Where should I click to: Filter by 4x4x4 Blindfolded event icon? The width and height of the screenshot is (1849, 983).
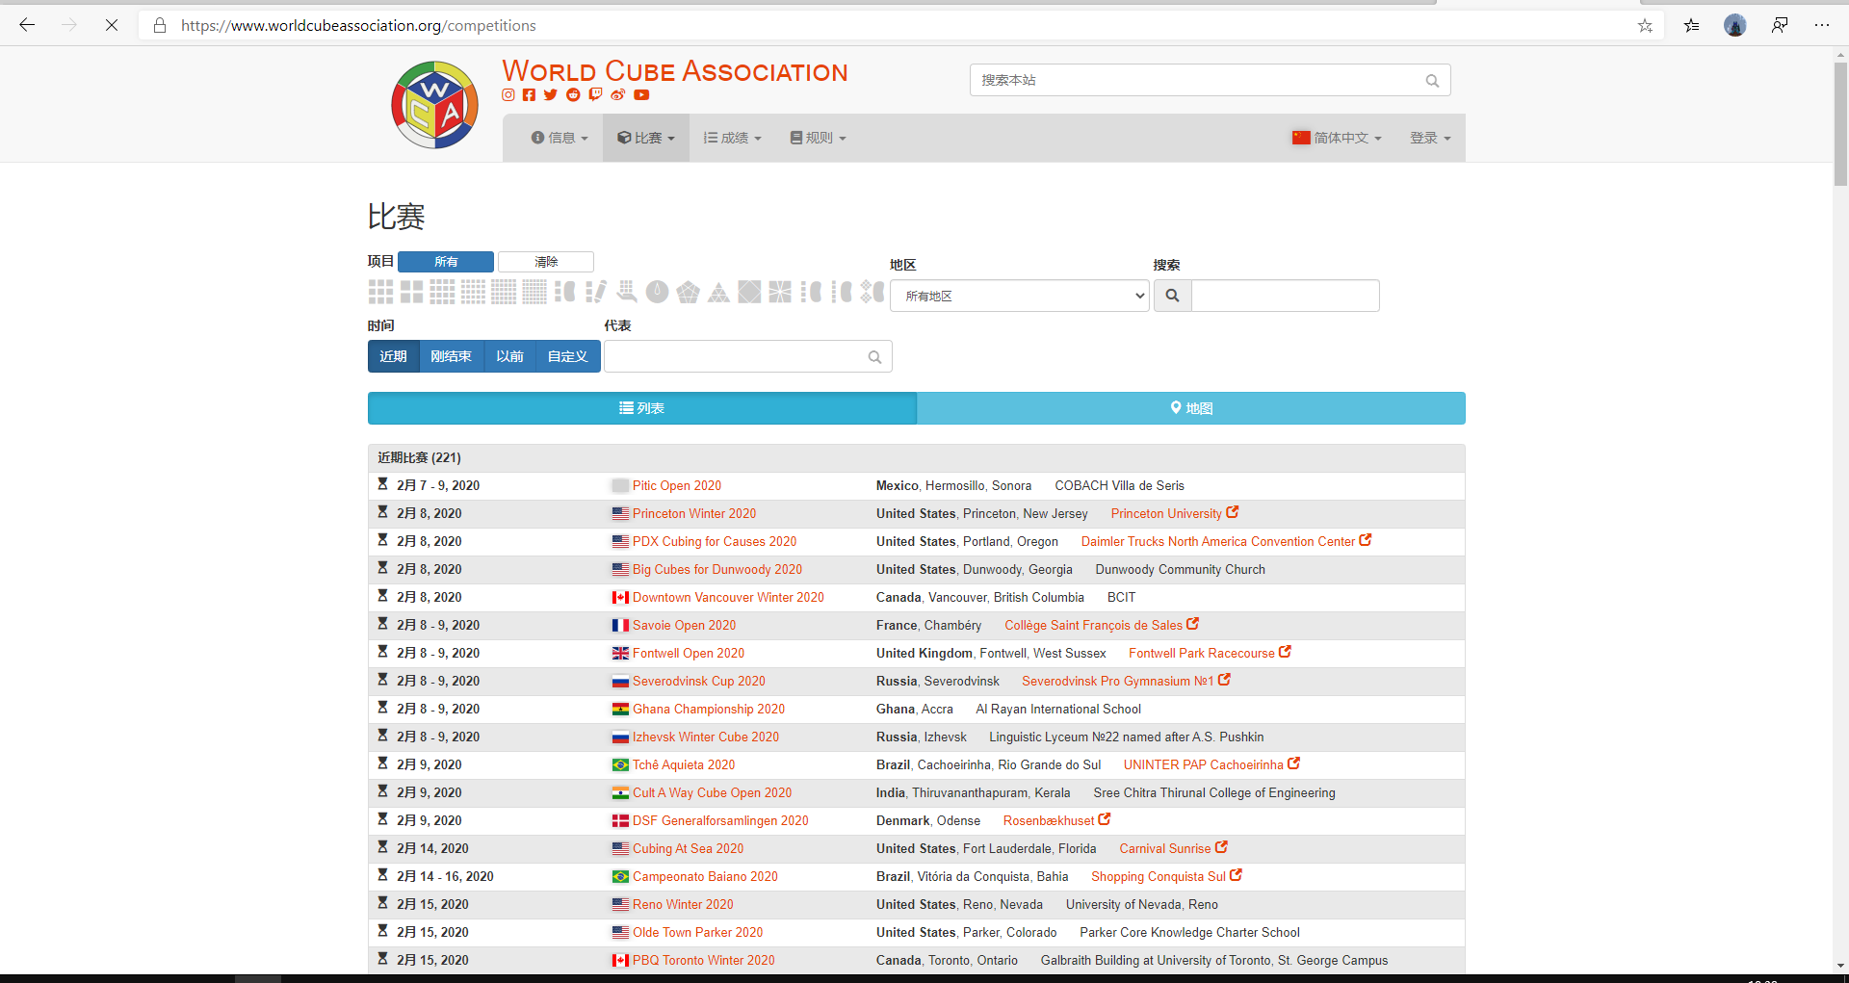tap(812, 292)
